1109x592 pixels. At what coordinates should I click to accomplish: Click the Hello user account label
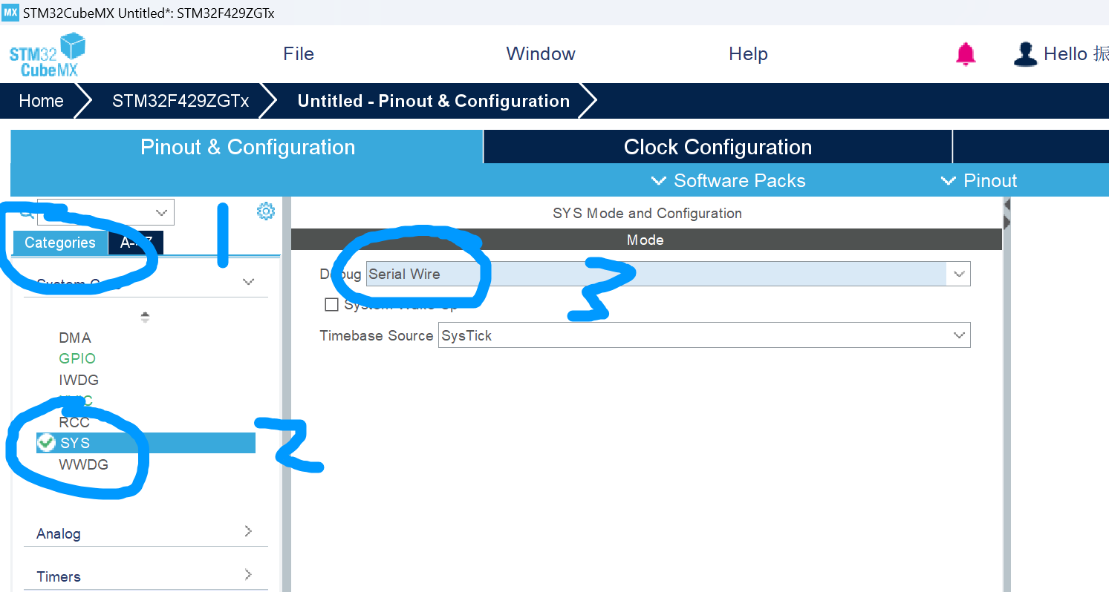1076,53
